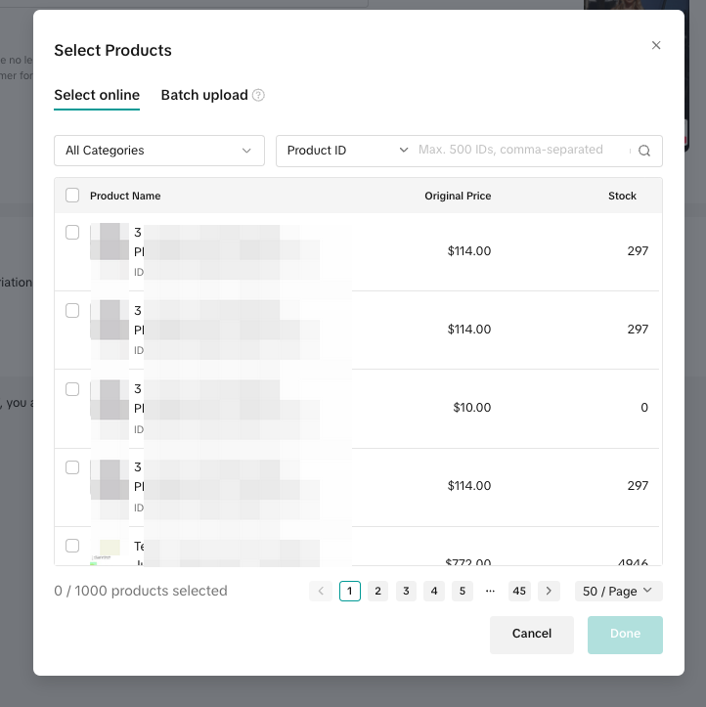Toggle the select-all products checkbox
The height and width of the screenshot is (707, 706).
tap(72, 196)
